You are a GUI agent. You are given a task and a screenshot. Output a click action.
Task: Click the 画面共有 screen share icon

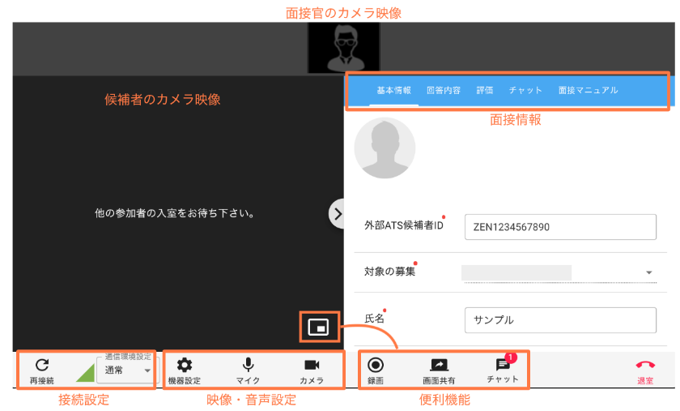click(439, 366)
